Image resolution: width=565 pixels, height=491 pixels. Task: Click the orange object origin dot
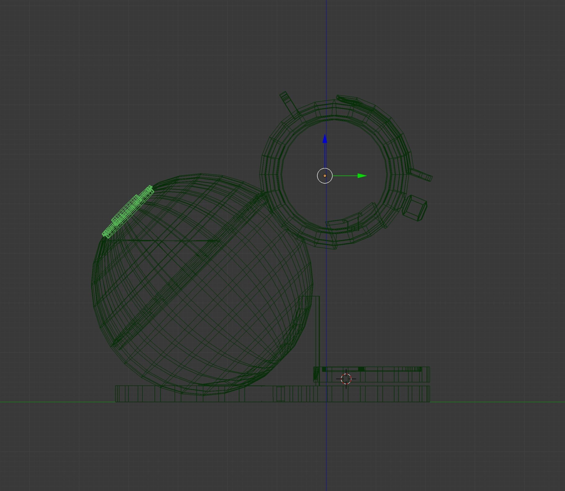click(x=325, y=176)
